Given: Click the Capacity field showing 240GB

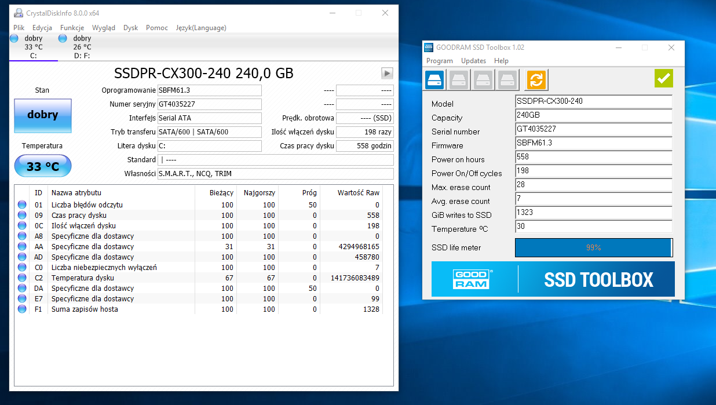Looking at the screenshot, I should pyautogui.click(x=594, y=115).
